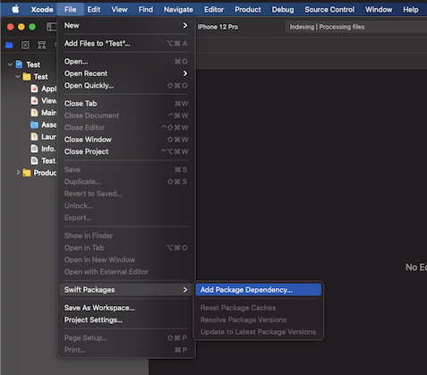Viewport: 427px width, 375px height.
Task: Choose Close Project
Action: pyautogui.click(x=126, y=151)
